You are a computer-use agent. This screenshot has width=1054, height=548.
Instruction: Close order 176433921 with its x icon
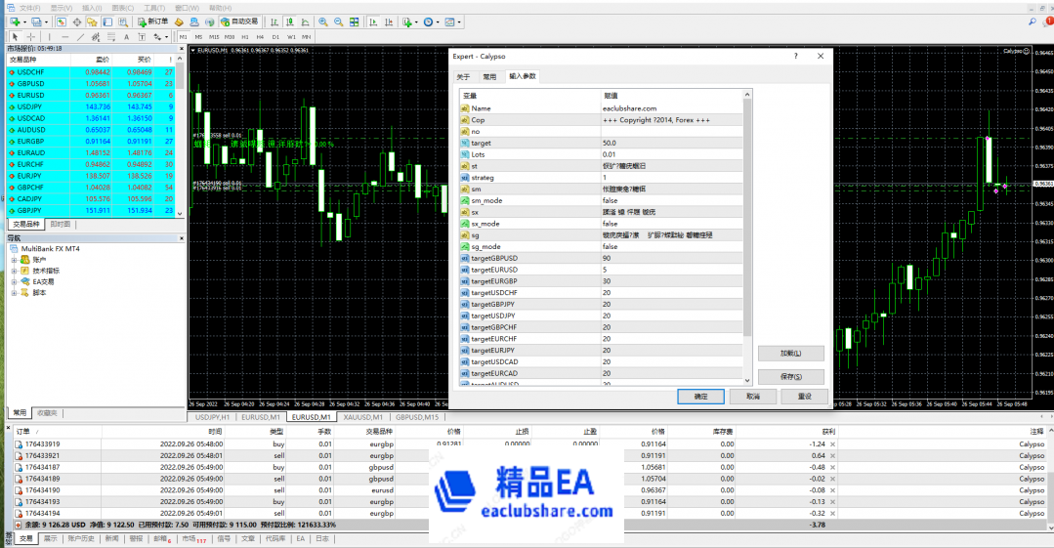click(x=833, y=456)
